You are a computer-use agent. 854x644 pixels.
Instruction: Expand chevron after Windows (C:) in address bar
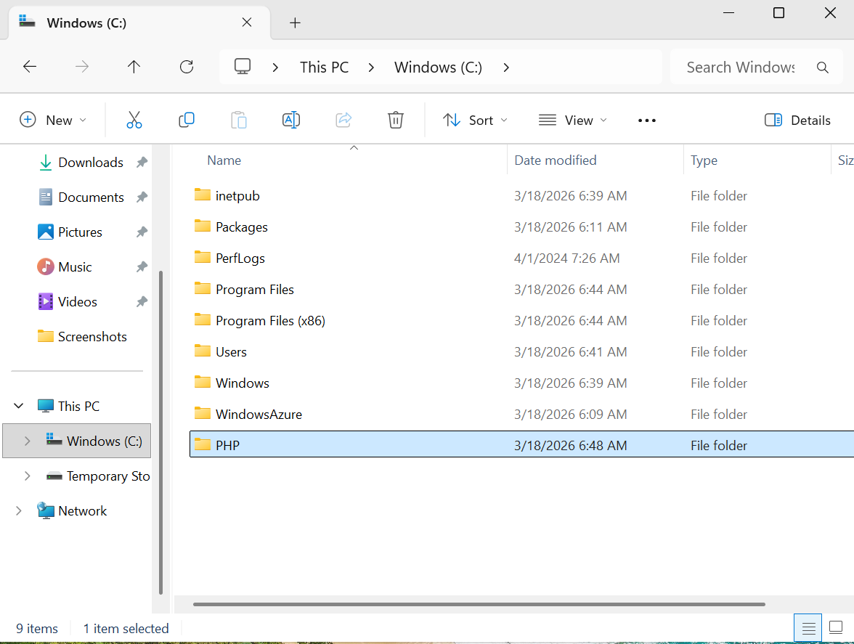tap(506, 68)
